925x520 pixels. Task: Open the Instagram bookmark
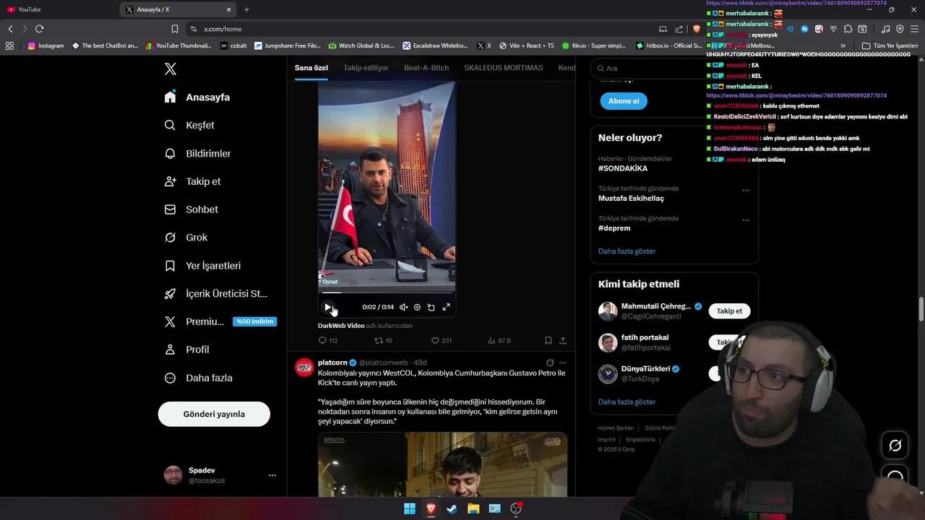pyautogui.click(x=46, y=45)
